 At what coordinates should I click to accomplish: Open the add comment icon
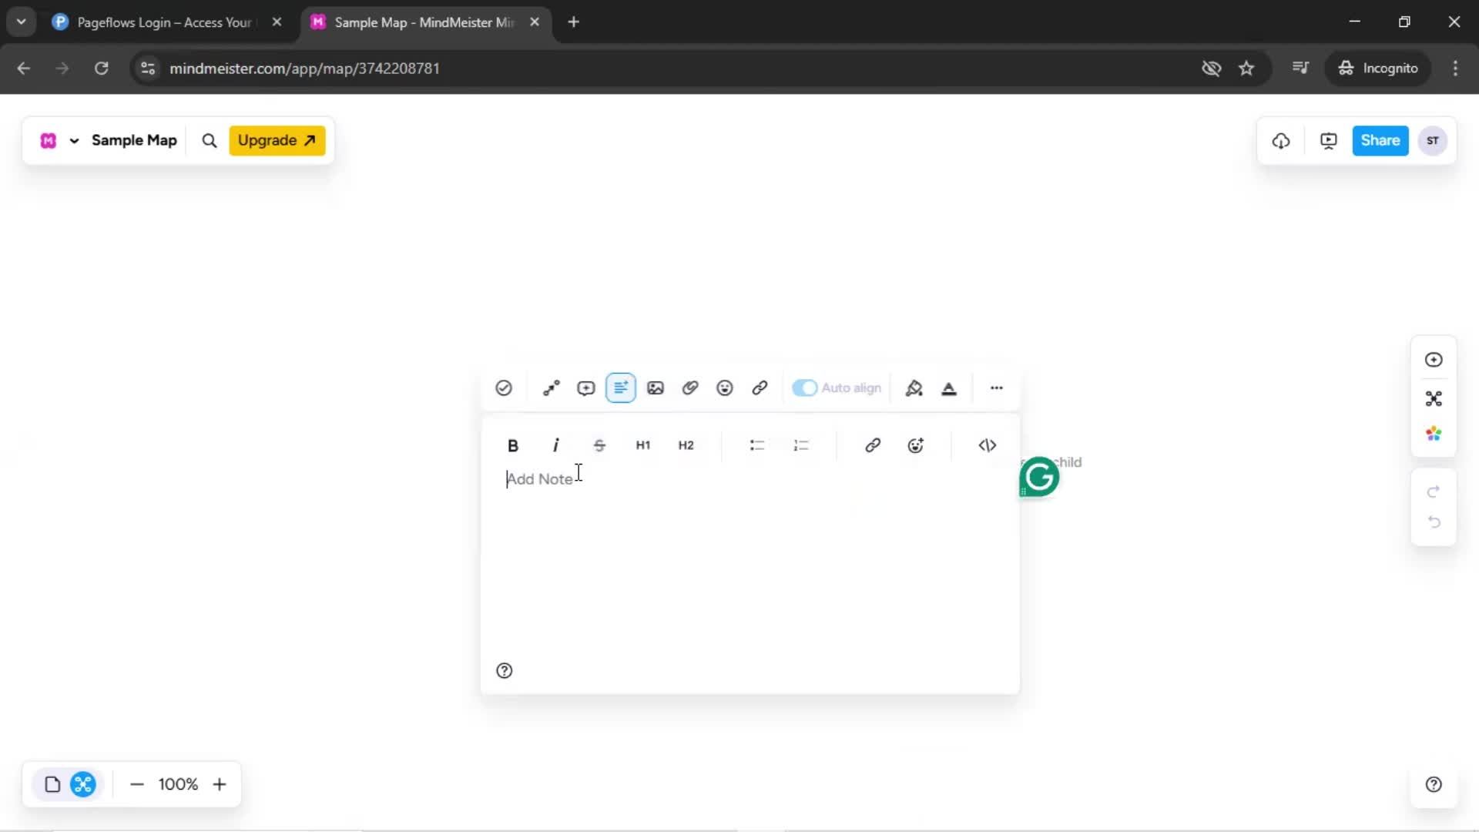point(586,388)
